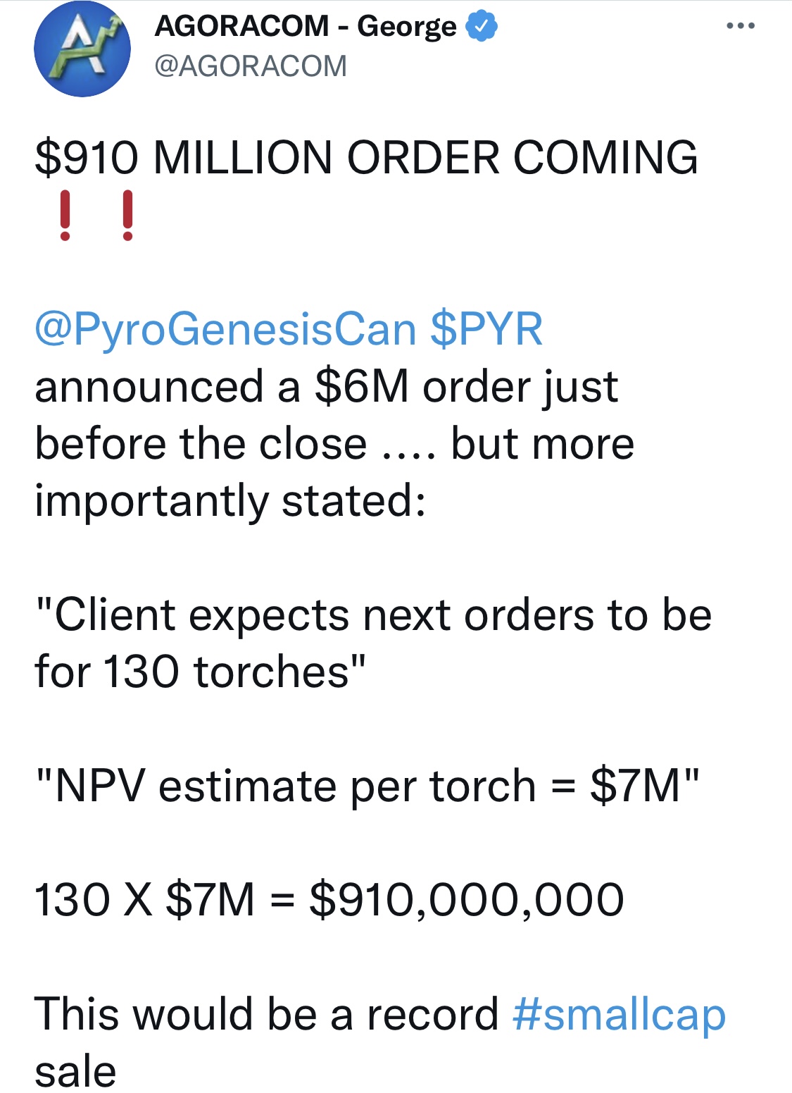Click the $PYR cashtag
The image size is (792, 1093).
pos(486,329)
